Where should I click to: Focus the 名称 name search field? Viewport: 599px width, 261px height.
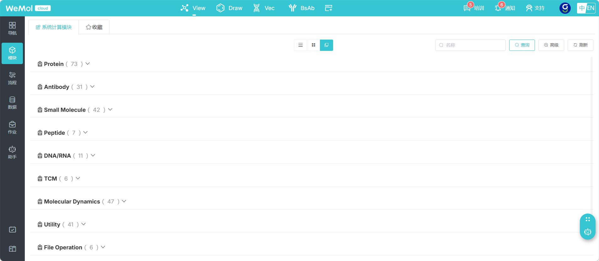click(470, 45)
